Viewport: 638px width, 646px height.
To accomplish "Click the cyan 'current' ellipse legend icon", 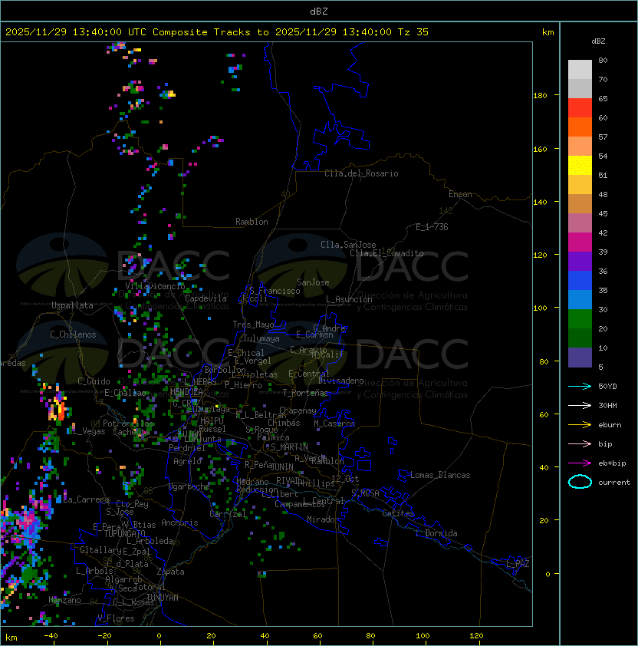I will click(x=580, y=482).
